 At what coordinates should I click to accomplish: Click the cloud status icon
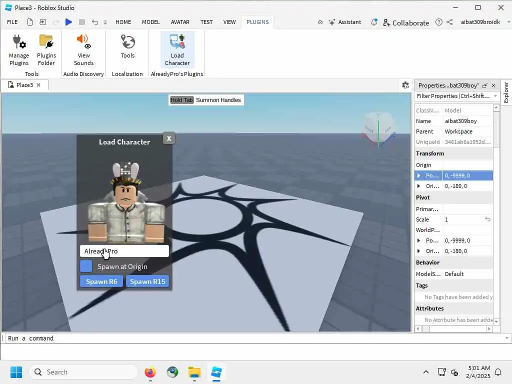[320, 22]
